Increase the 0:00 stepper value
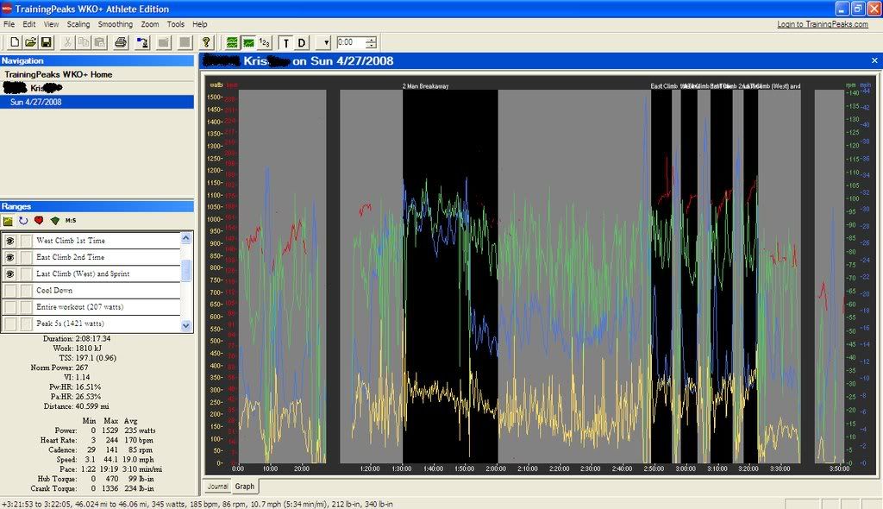The height and width of the screenshot is (509, 883). coord(371,40)
